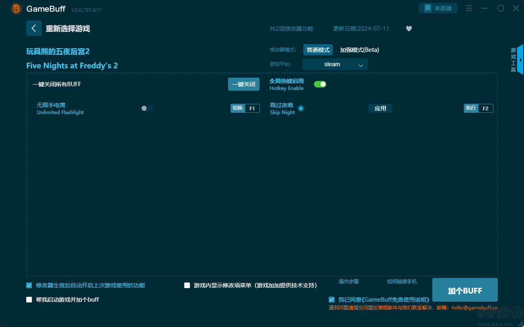Click the 重新选择游戏 label
The image size is (524, 327).
[x=68, y=29]
